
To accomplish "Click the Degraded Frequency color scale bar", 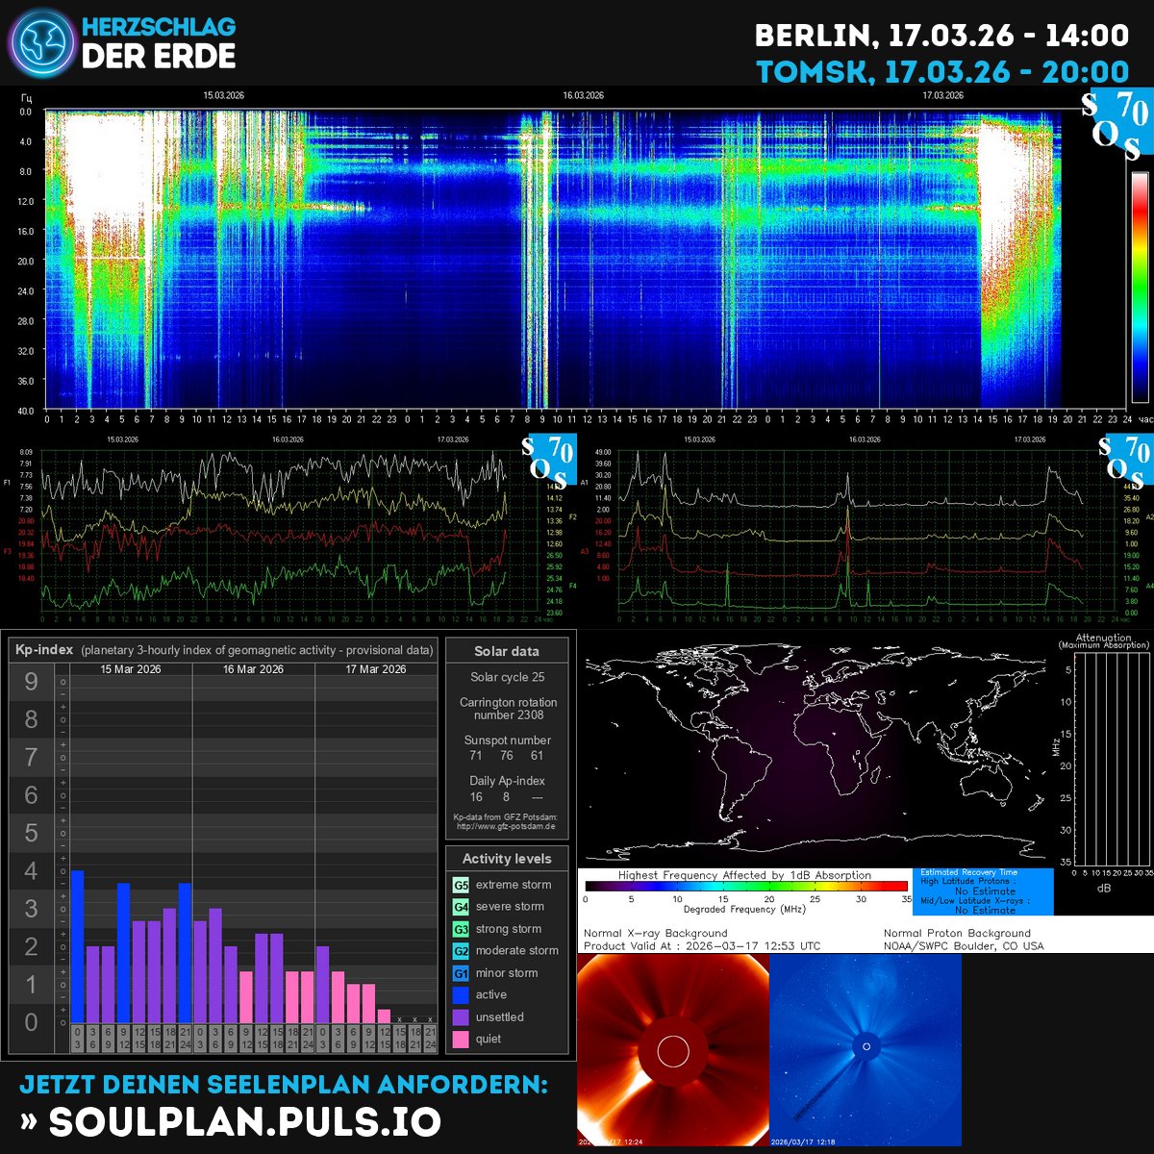I will click(x=745, y=885).
